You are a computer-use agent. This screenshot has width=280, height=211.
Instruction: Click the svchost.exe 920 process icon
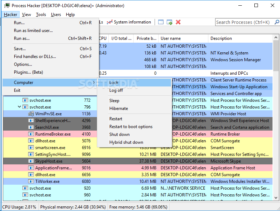pyautogui.click(x=25, y=188)
